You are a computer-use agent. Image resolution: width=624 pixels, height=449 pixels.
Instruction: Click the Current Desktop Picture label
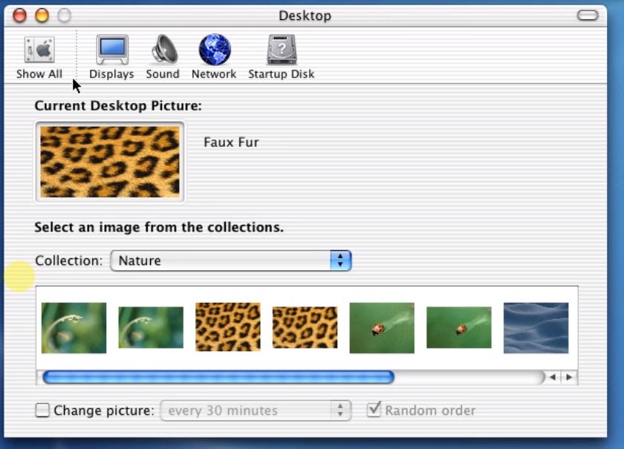pyautogui.click(x=118, y=106)
